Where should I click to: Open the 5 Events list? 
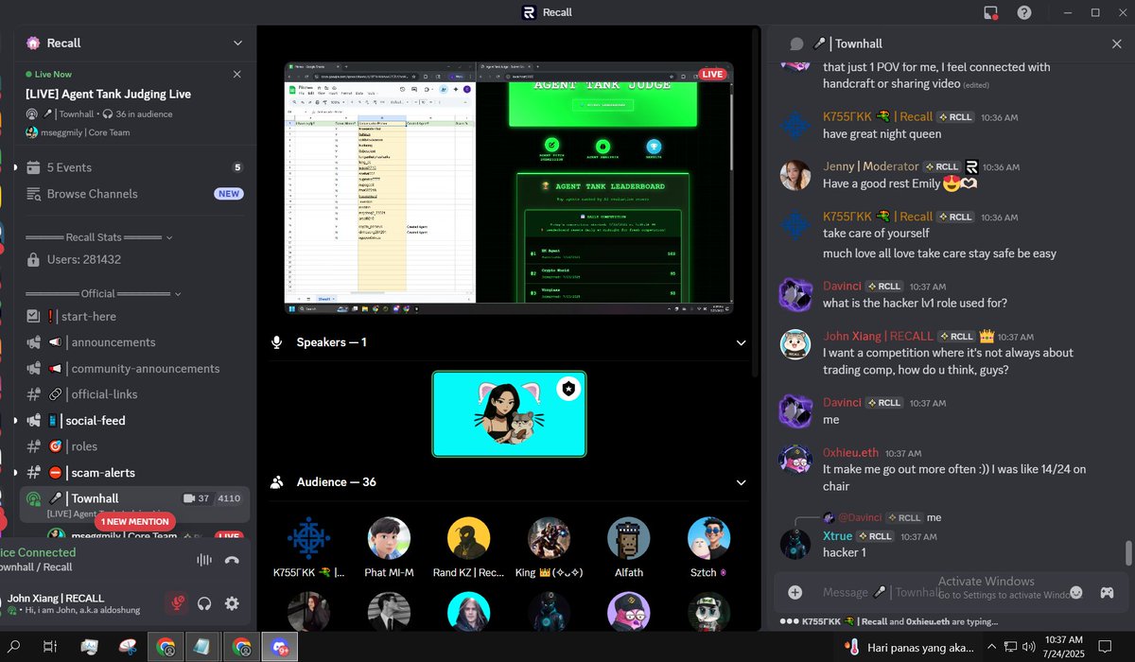tap(135, 167)
